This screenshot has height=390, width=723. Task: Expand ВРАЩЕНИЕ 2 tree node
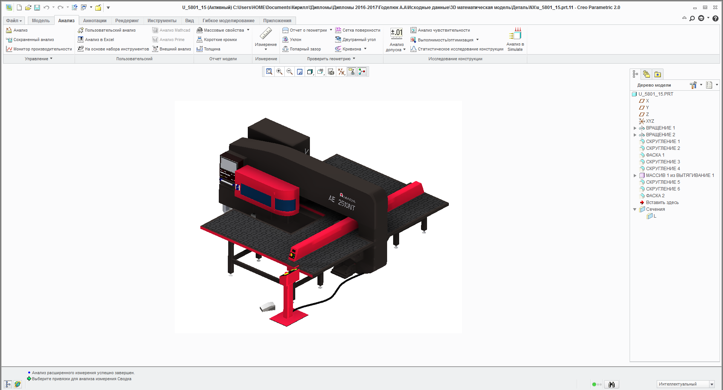click(635, 135)
